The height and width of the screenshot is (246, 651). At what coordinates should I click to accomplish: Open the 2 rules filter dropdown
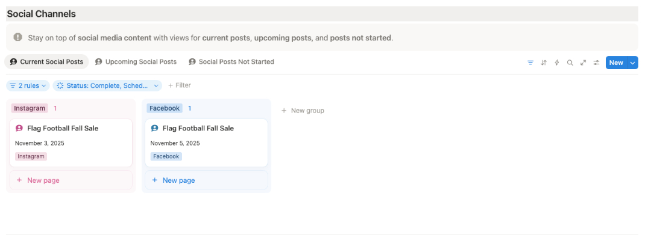tap(28, 85)
